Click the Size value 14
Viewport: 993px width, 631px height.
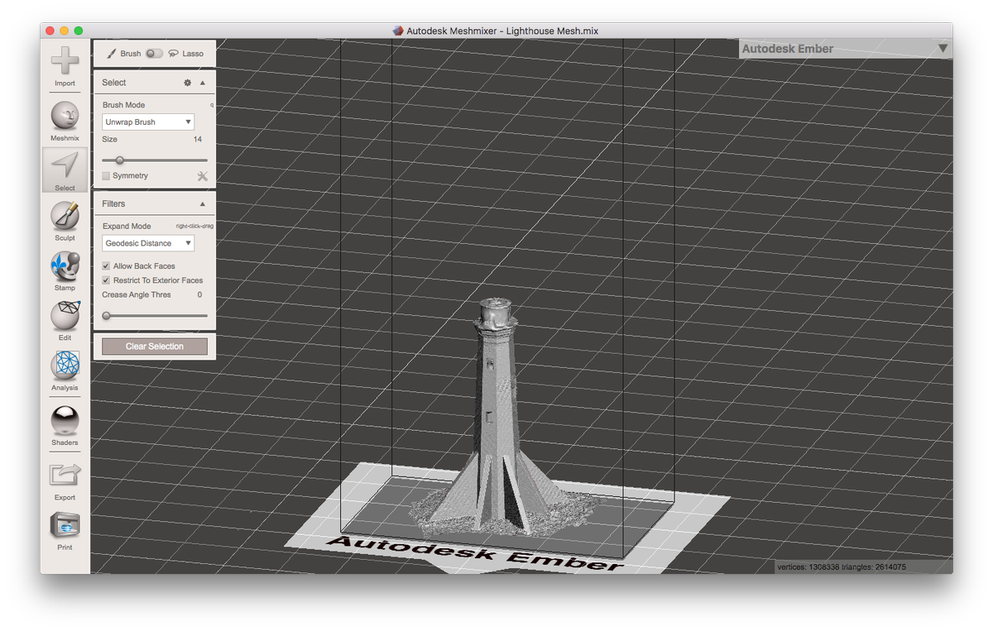pos(198,140)
